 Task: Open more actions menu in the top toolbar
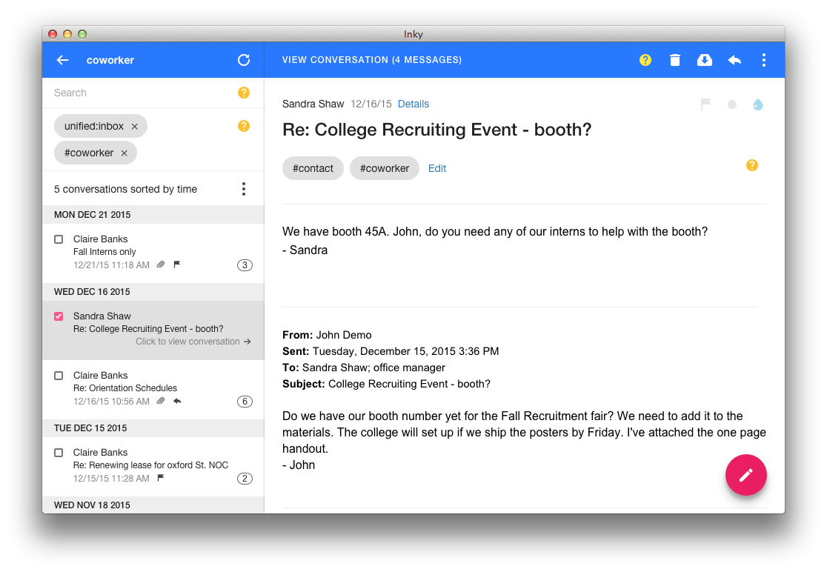(764, 60)
